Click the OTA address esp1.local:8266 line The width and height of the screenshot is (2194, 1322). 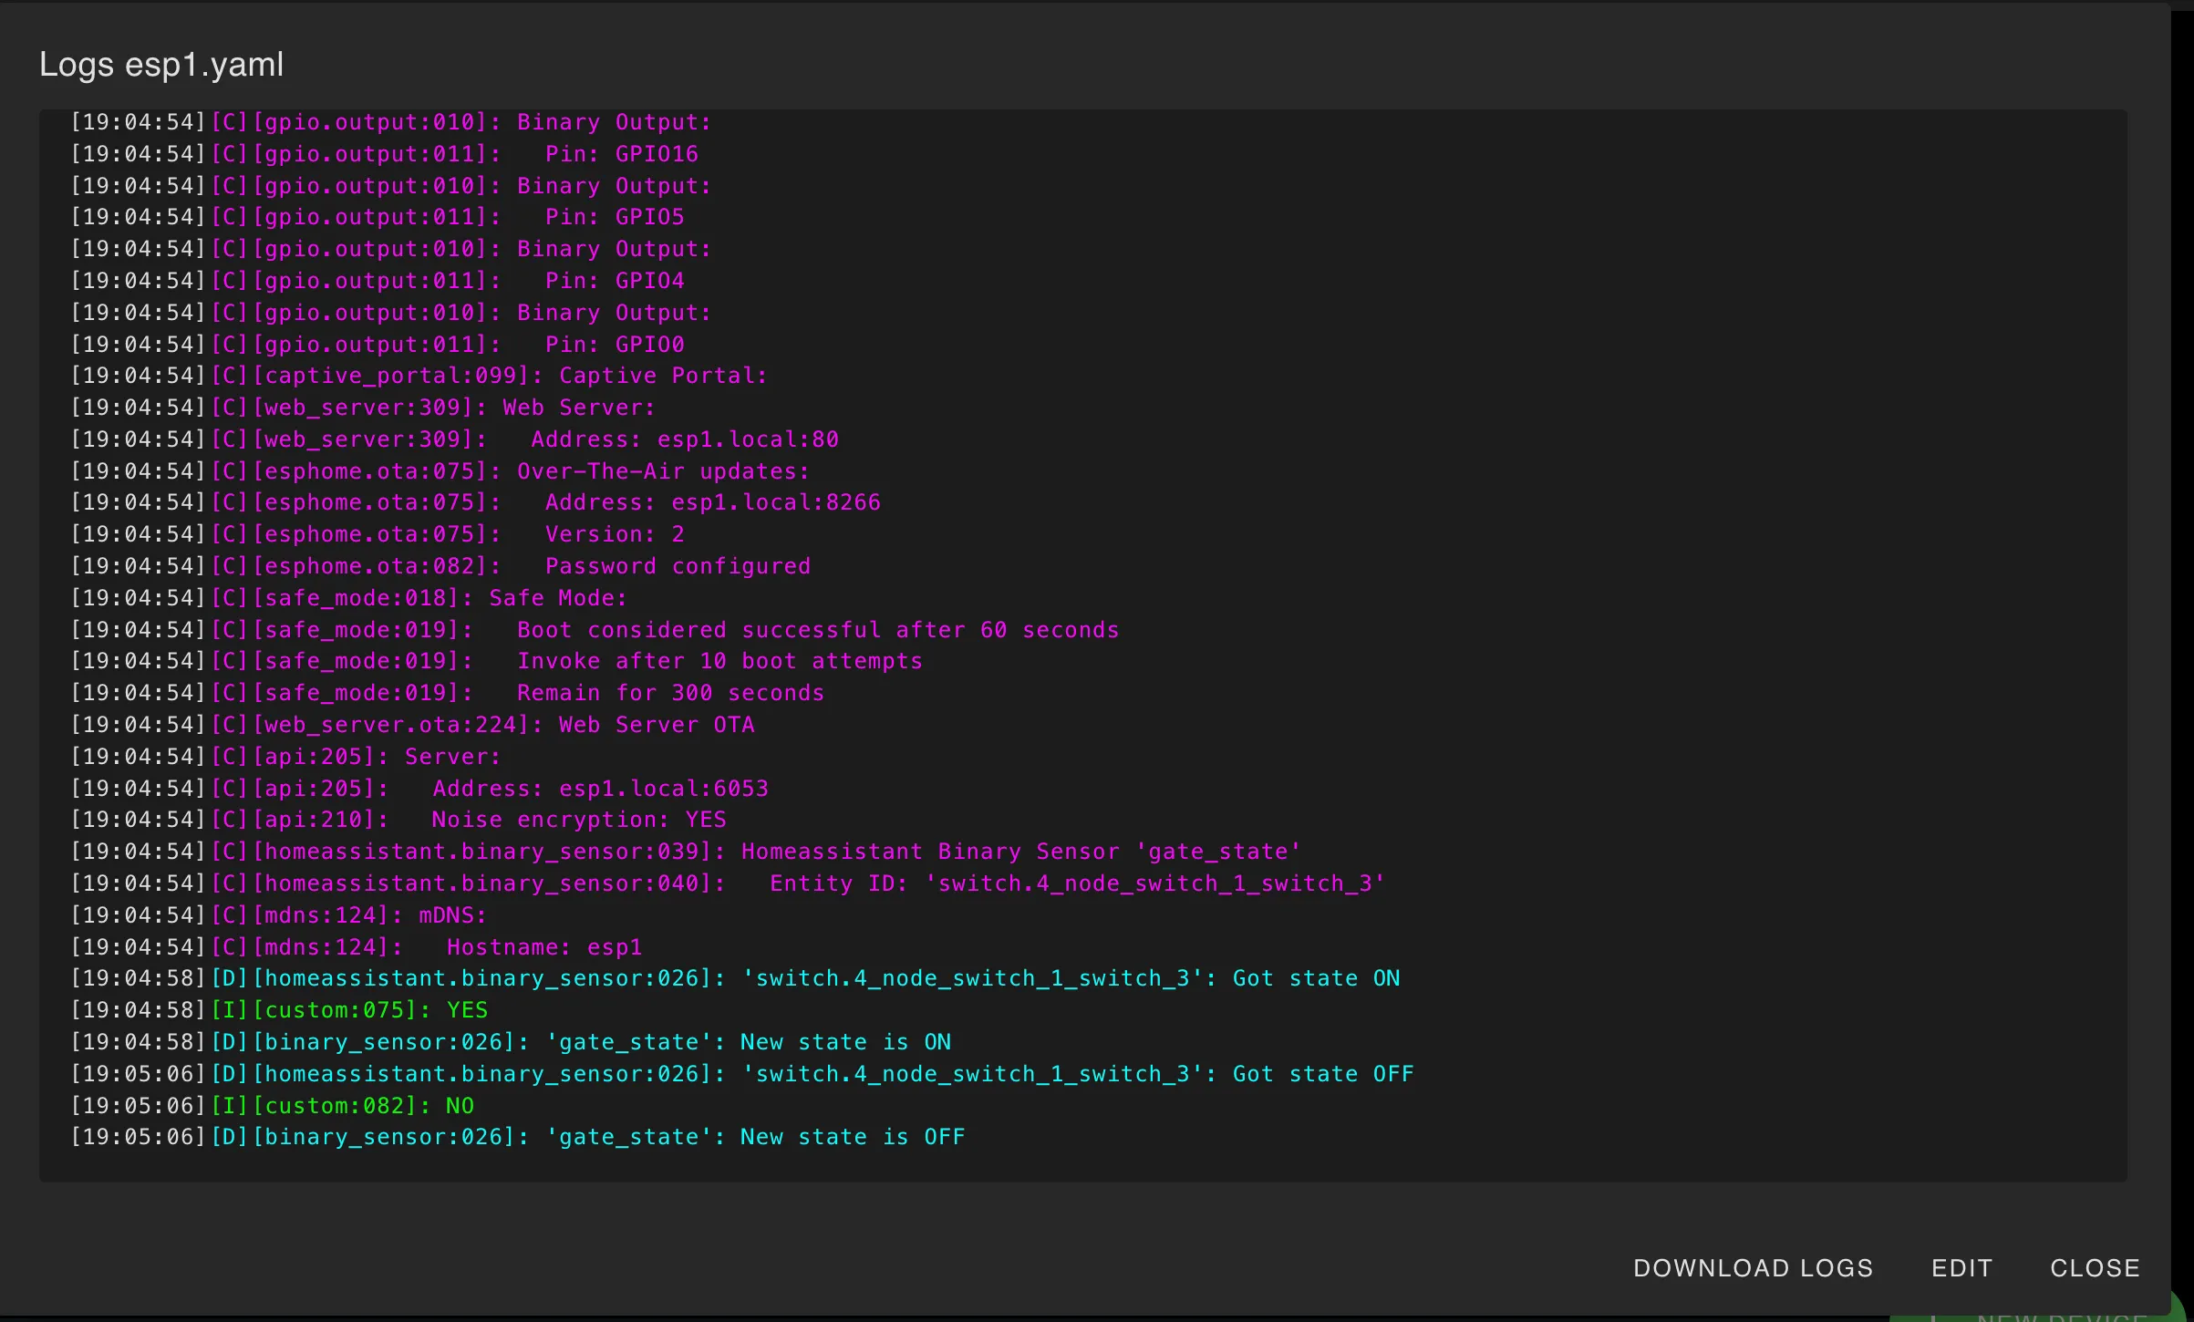click(712, 502)
